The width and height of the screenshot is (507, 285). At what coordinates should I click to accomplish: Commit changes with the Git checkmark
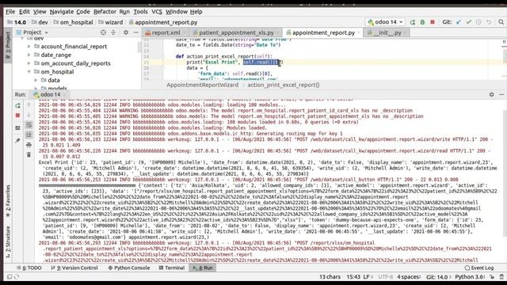coord(468,22)
